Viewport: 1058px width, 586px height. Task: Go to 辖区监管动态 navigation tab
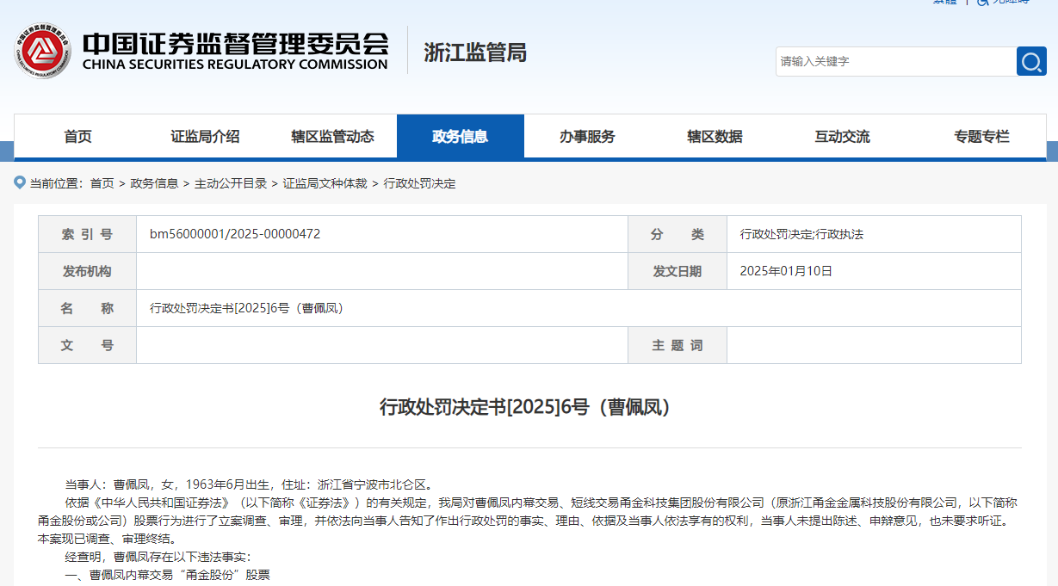coord(332,136)
